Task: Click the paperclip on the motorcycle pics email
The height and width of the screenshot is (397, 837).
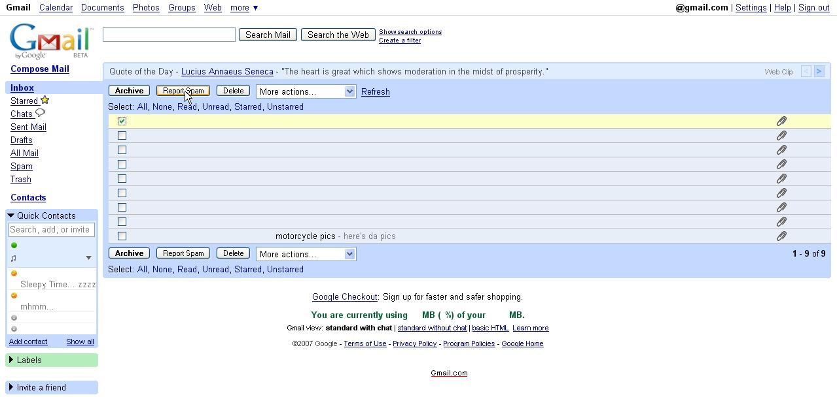Action: pos(781,236)
